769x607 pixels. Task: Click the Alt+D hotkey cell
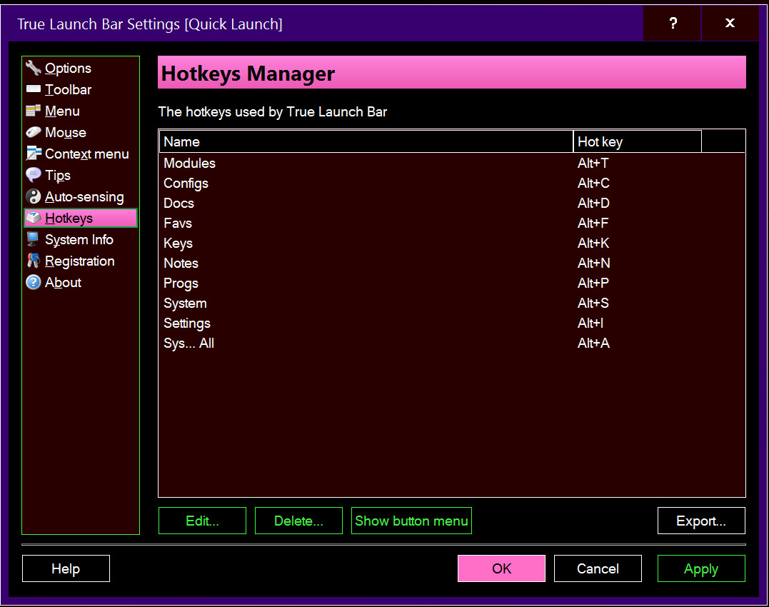coord(593,204)
